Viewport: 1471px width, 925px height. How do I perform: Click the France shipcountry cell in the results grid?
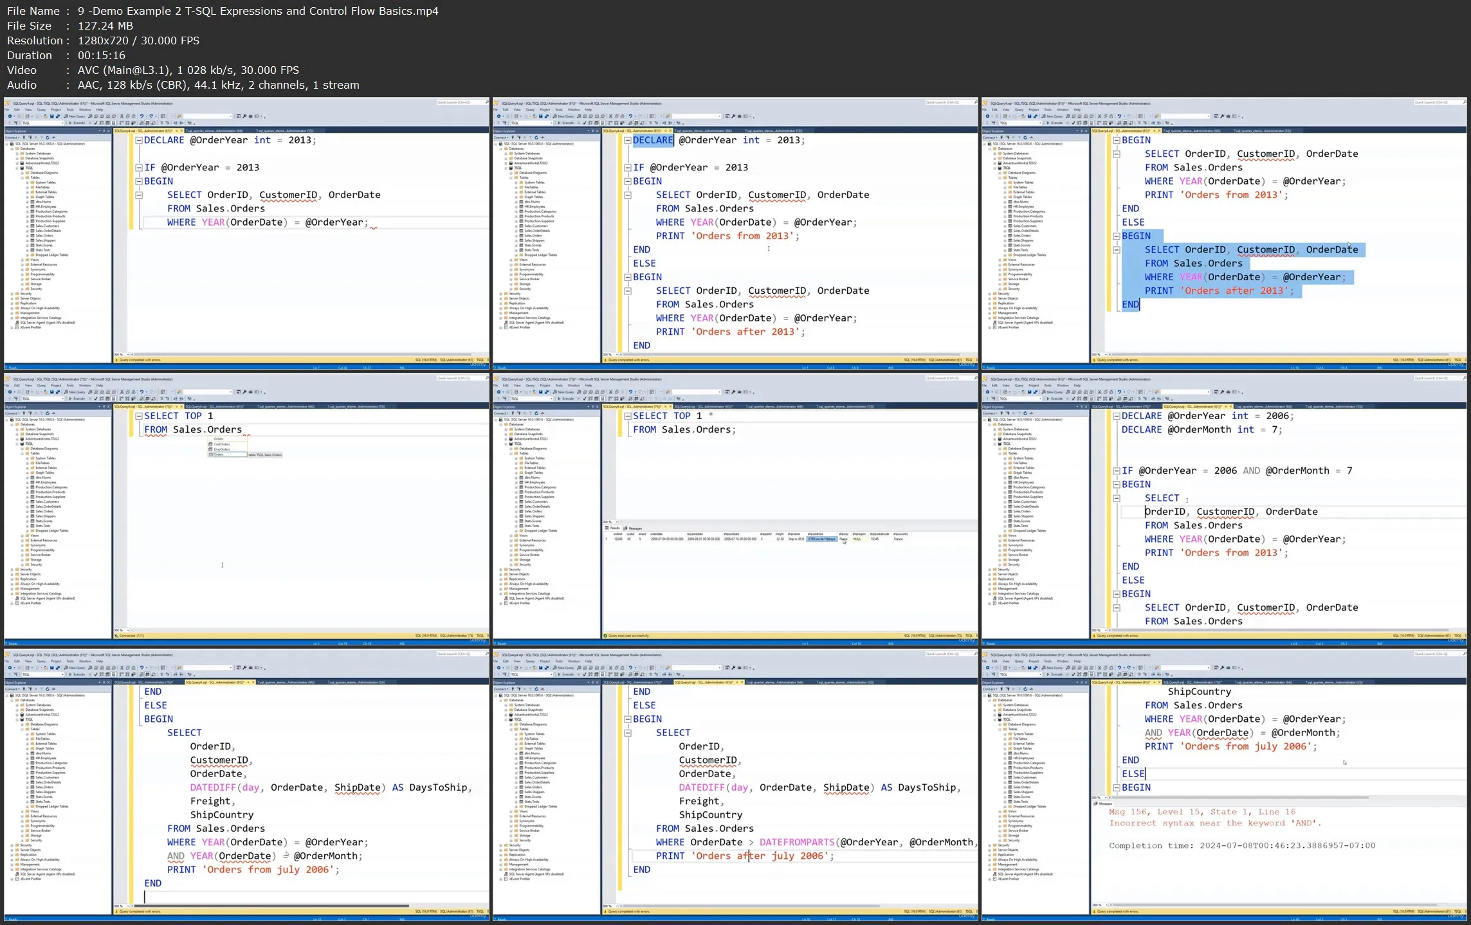pyautogui.click(x=899, y=539)
